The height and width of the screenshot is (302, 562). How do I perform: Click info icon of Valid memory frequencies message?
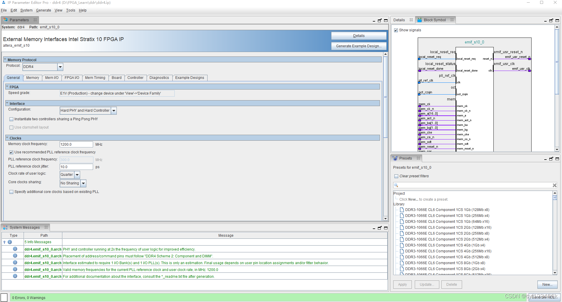(15, 269)
